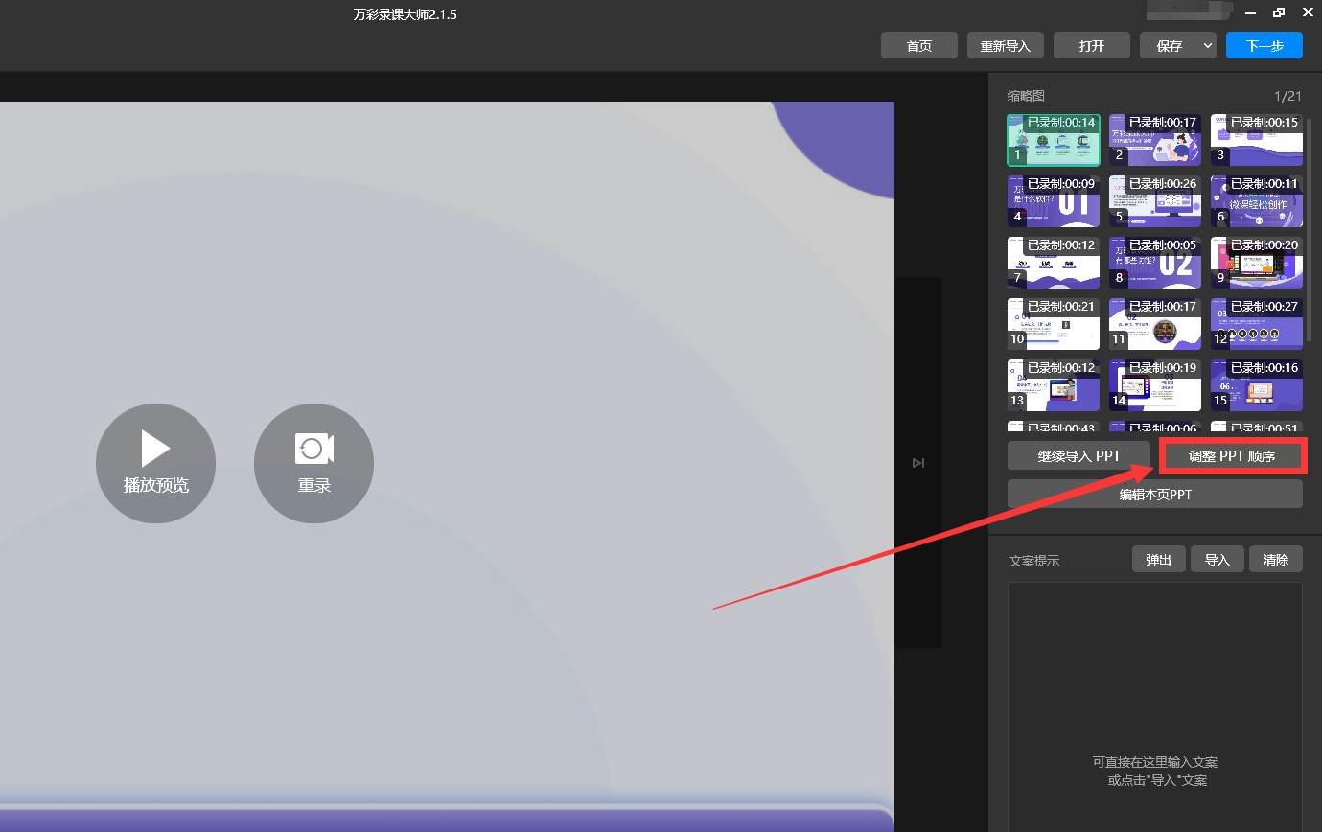Click the 1/21 page counter text
This screenshot has height=832, width=1322.
pyautogui.click(x=1287, y=96)
